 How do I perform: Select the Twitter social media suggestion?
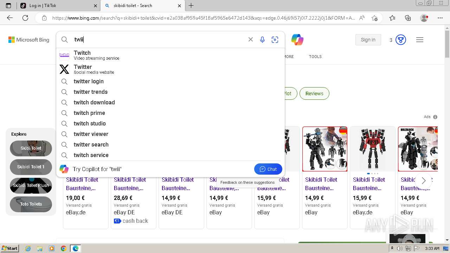click(x=170, y=69)
